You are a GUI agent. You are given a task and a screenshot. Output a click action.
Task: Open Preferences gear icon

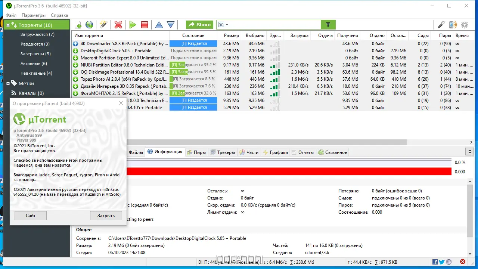click(465, 25)
